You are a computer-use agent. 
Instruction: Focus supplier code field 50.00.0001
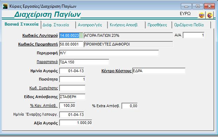(x=71, y=44)
